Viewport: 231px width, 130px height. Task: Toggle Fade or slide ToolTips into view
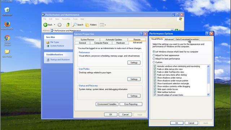coord(155,72)
